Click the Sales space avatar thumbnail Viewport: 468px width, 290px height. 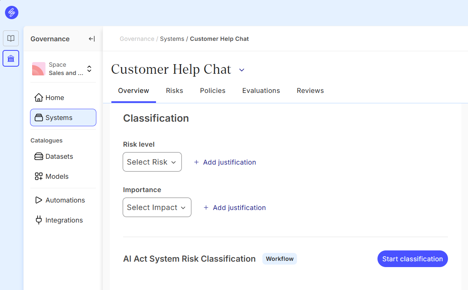point(39,69)
